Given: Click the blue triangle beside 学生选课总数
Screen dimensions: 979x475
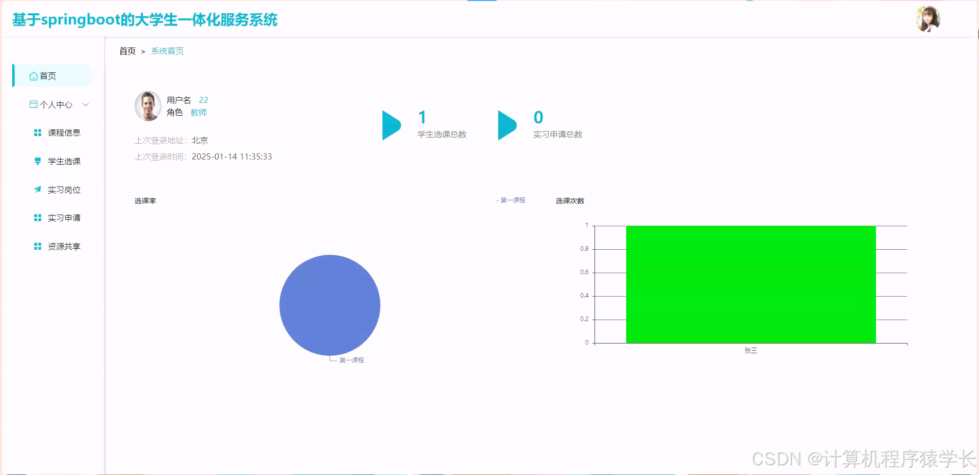Looking at the screenshot, I should tap(391, 125).
